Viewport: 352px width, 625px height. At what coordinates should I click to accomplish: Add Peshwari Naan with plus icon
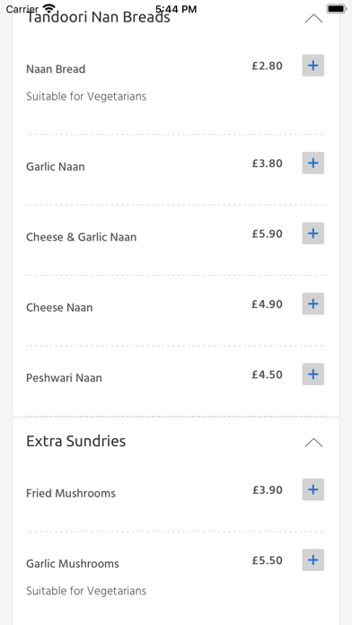(x=312, y=374)
